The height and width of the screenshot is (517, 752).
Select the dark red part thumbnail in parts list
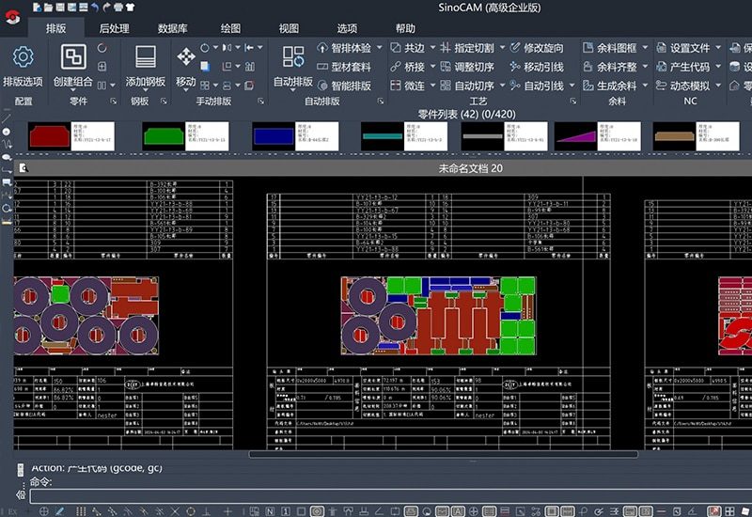pyautogui.click(x=50, y=136)
